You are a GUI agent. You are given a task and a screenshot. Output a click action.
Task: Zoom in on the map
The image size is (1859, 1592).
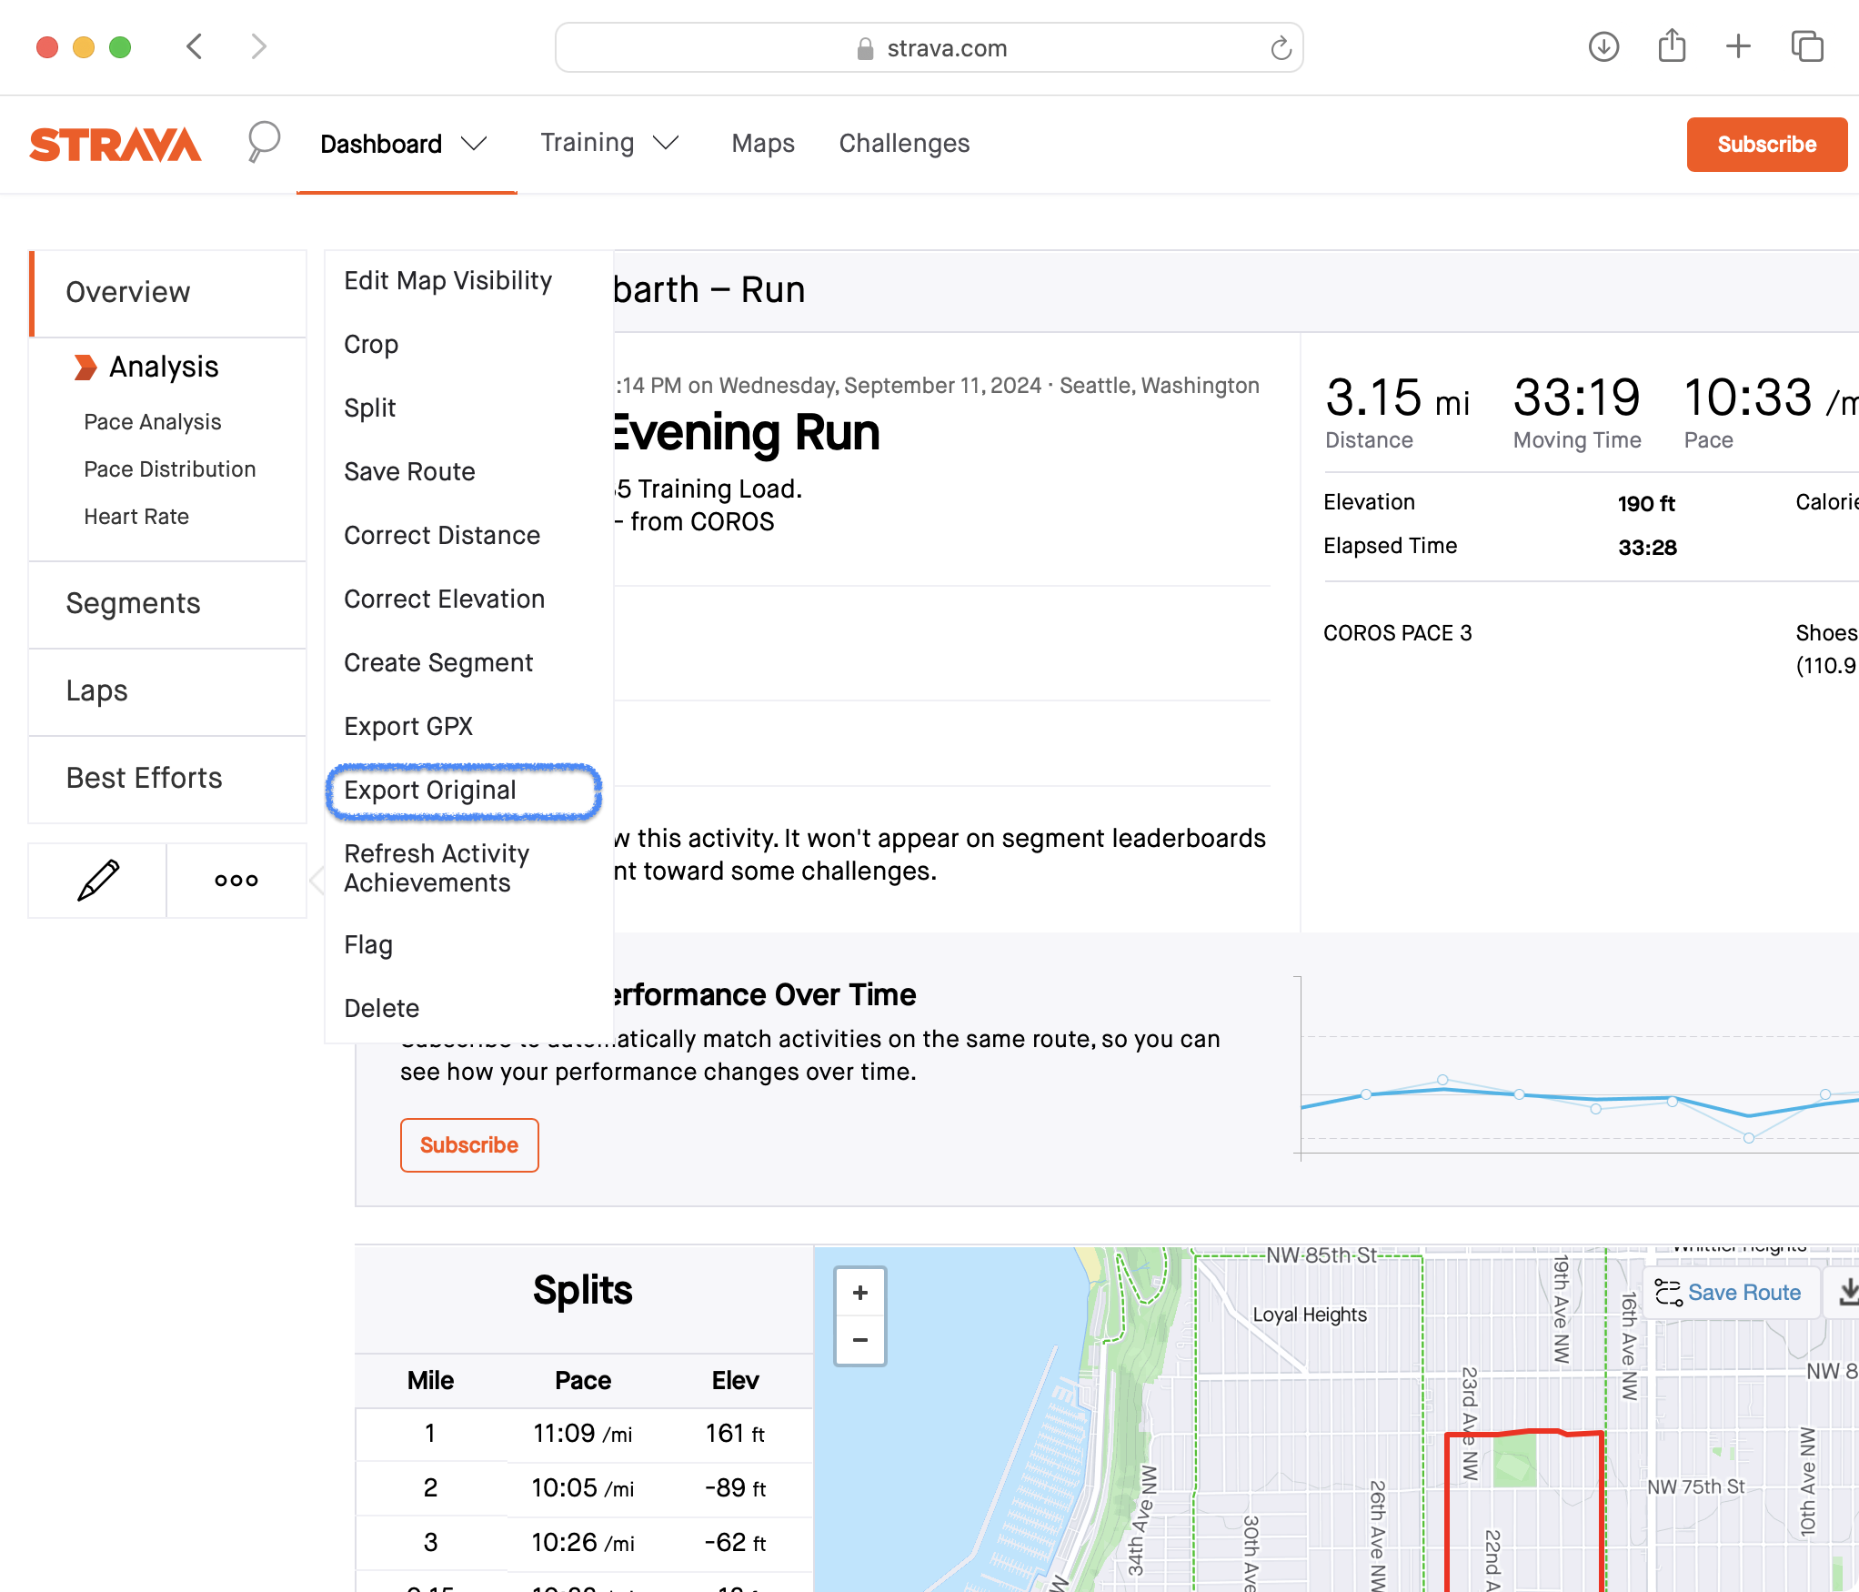tap(859, 1293)
